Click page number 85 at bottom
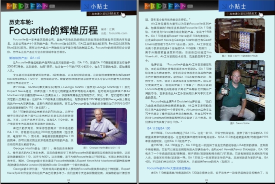 [206, 180]
